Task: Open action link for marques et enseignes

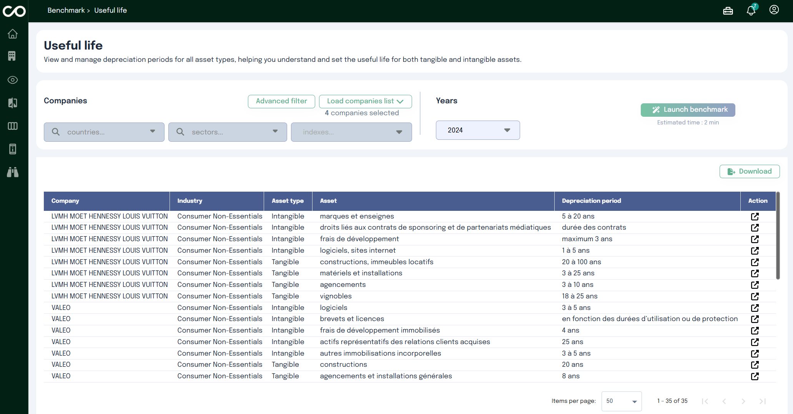Action: (x=755, y=216)
